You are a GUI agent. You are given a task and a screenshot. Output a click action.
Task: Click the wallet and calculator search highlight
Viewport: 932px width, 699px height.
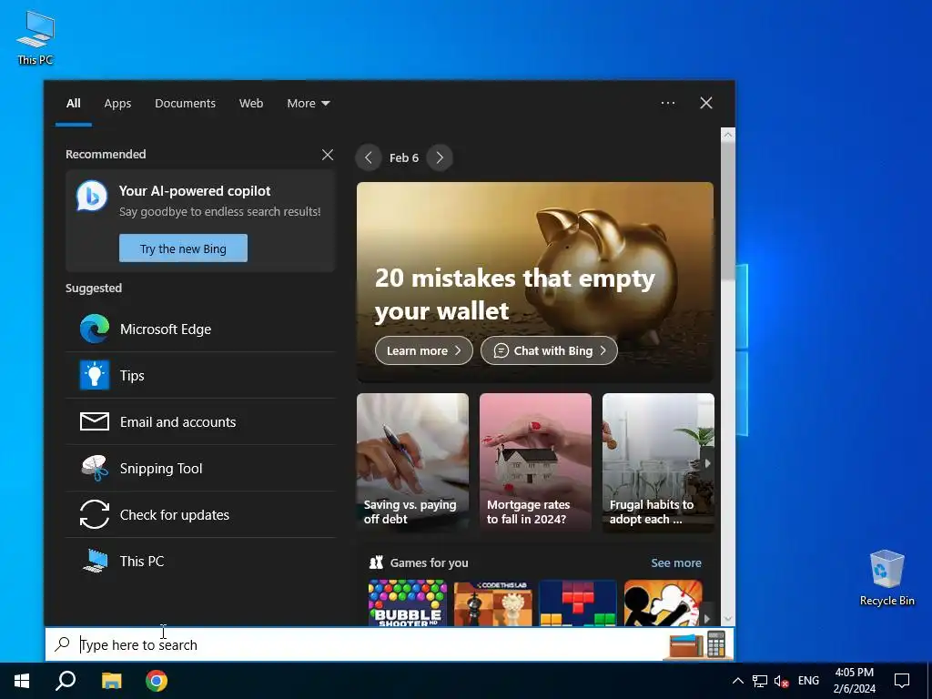[698, 644]
